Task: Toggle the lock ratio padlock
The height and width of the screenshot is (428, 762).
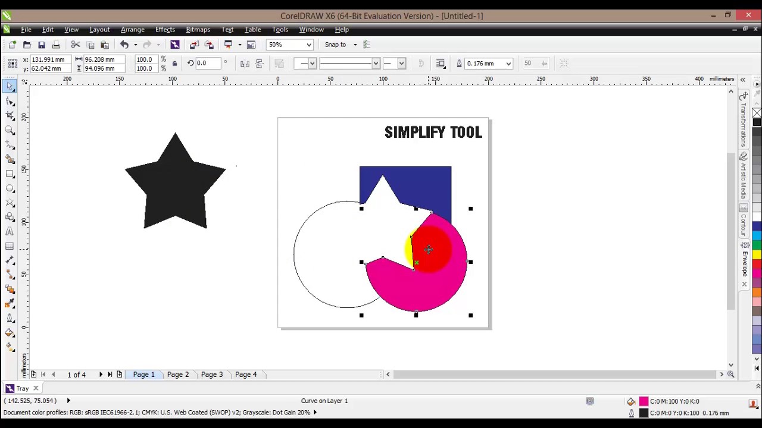Action: pyautogui.click(x=174, y=63)
